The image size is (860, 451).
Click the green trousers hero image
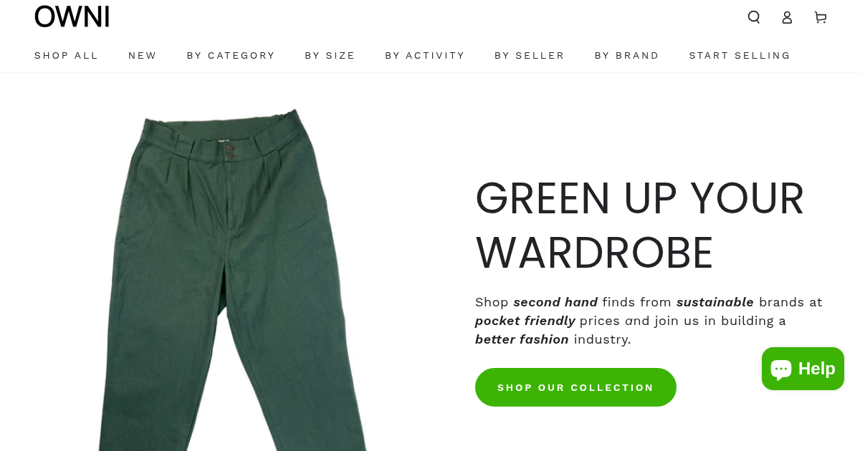coord(233,280)
